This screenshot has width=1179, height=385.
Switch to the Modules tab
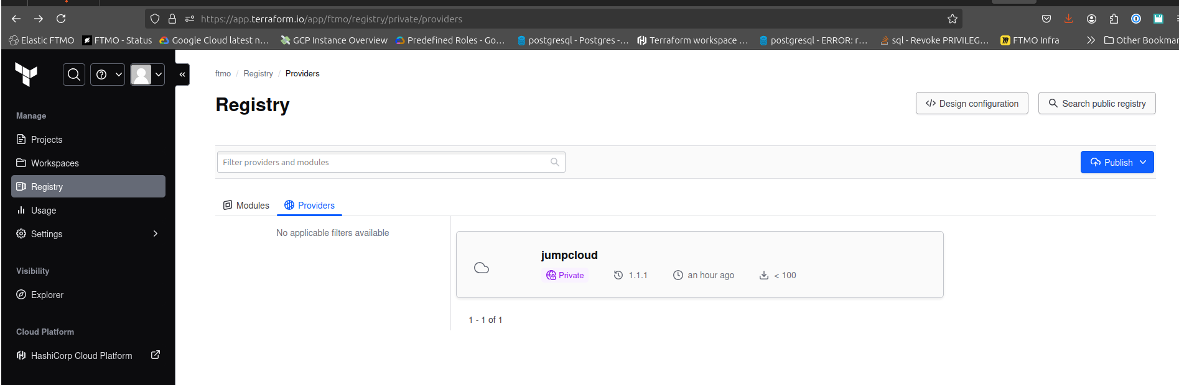click(246, 206)
